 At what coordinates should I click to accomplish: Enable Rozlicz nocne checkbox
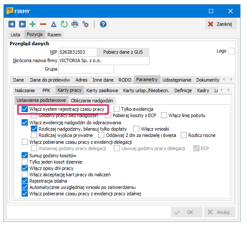click(184, 135)
